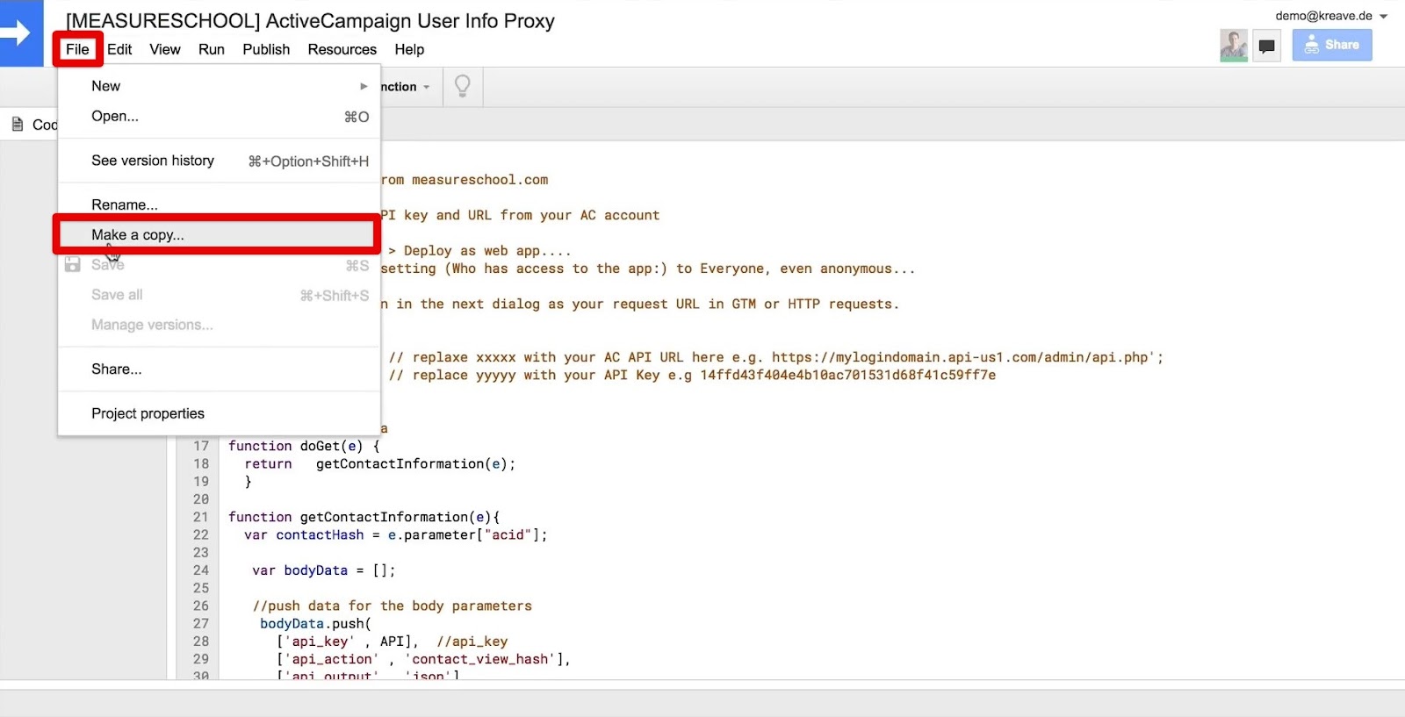Select See version history menu item
Screen dimensions: 1405x717
[x=220, y=161]
